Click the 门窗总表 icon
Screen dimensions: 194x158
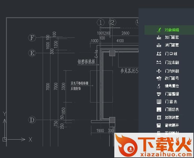point(159,110)
